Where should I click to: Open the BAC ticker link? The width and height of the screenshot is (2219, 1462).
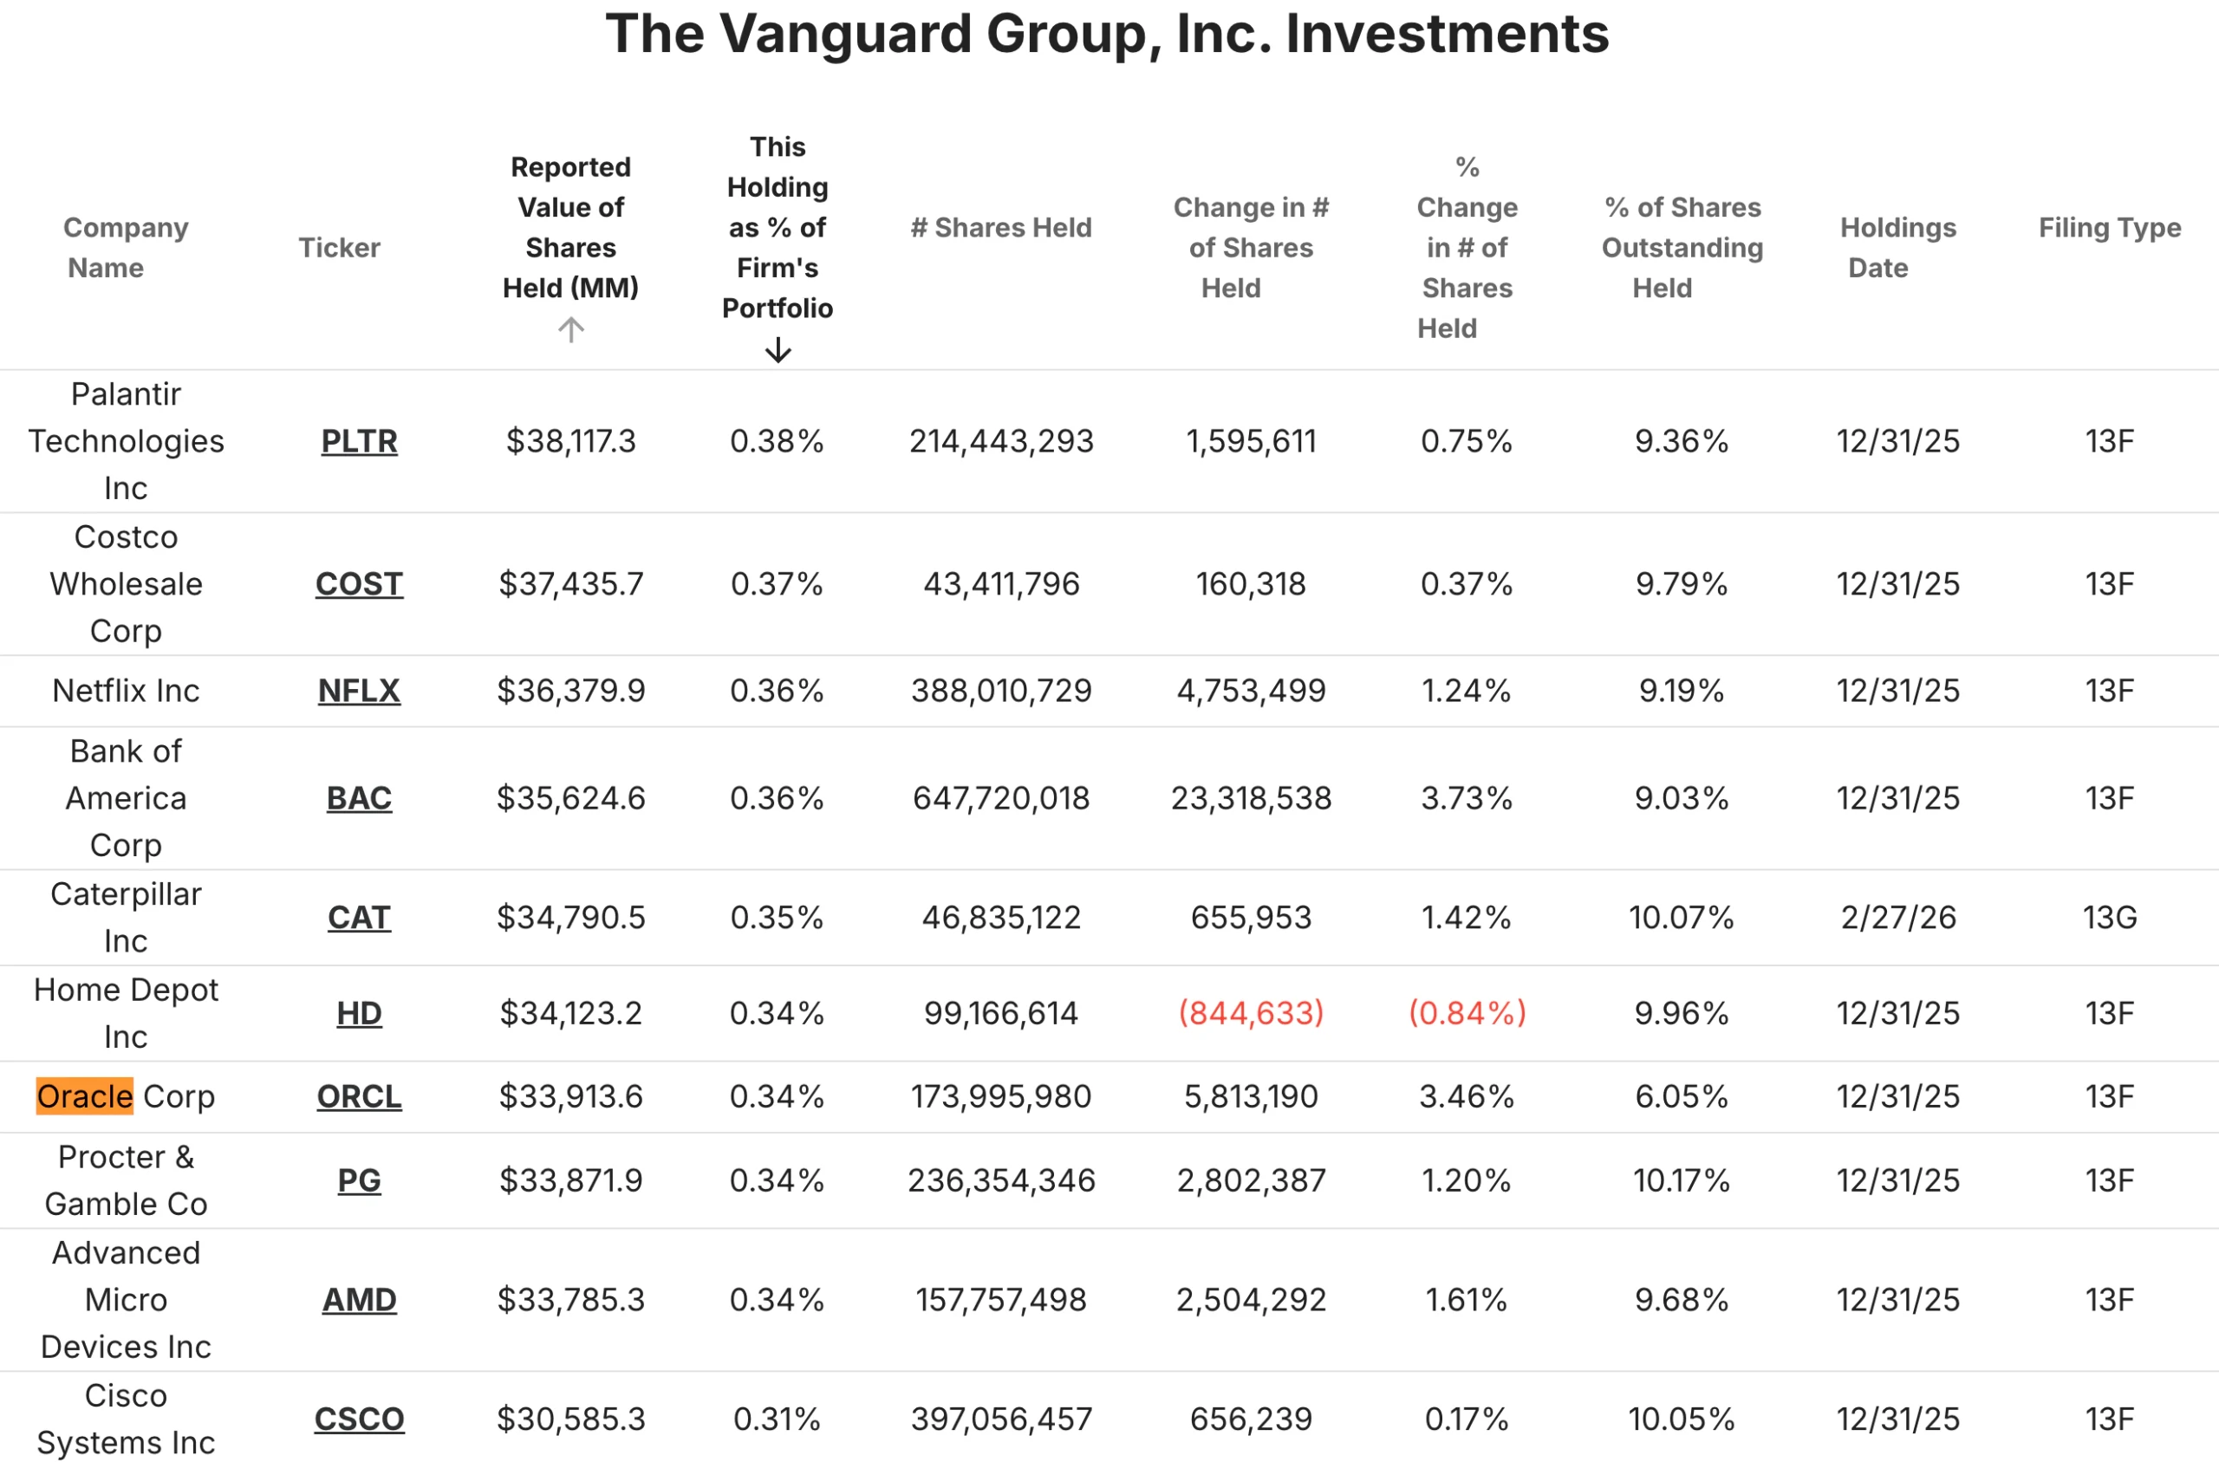click(x=359, y=798)
